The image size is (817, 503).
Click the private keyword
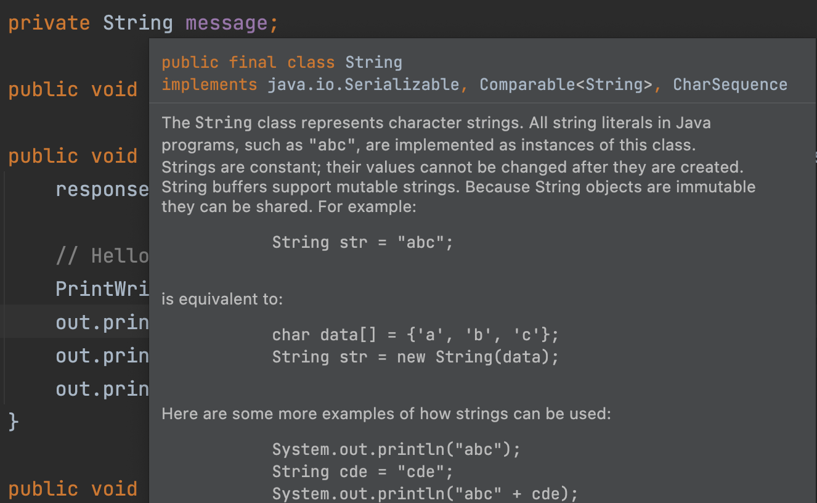[49, 23]
